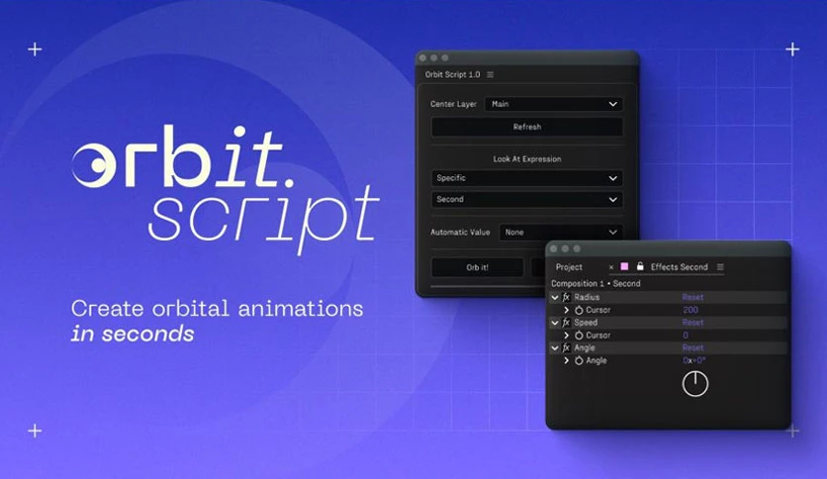Expand the Cursor property under Speed
The width and height of the screenshot is (827, 479).
click(567, 335)
